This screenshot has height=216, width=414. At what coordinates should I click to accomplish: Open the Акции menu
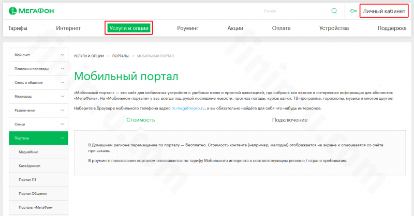pos(235,28)
